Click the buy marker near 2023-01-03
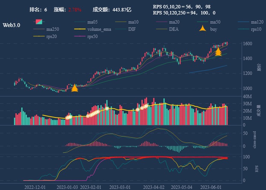This screenshot has width=266, height=190. 75,89
